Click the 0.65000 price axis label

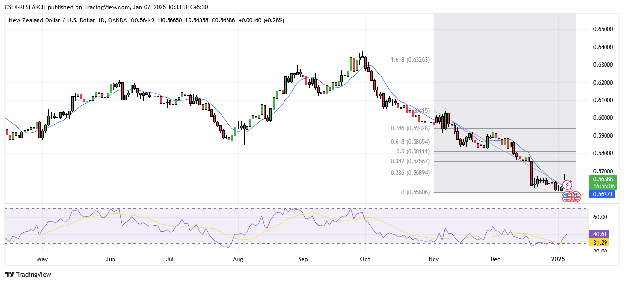point(603,29)
